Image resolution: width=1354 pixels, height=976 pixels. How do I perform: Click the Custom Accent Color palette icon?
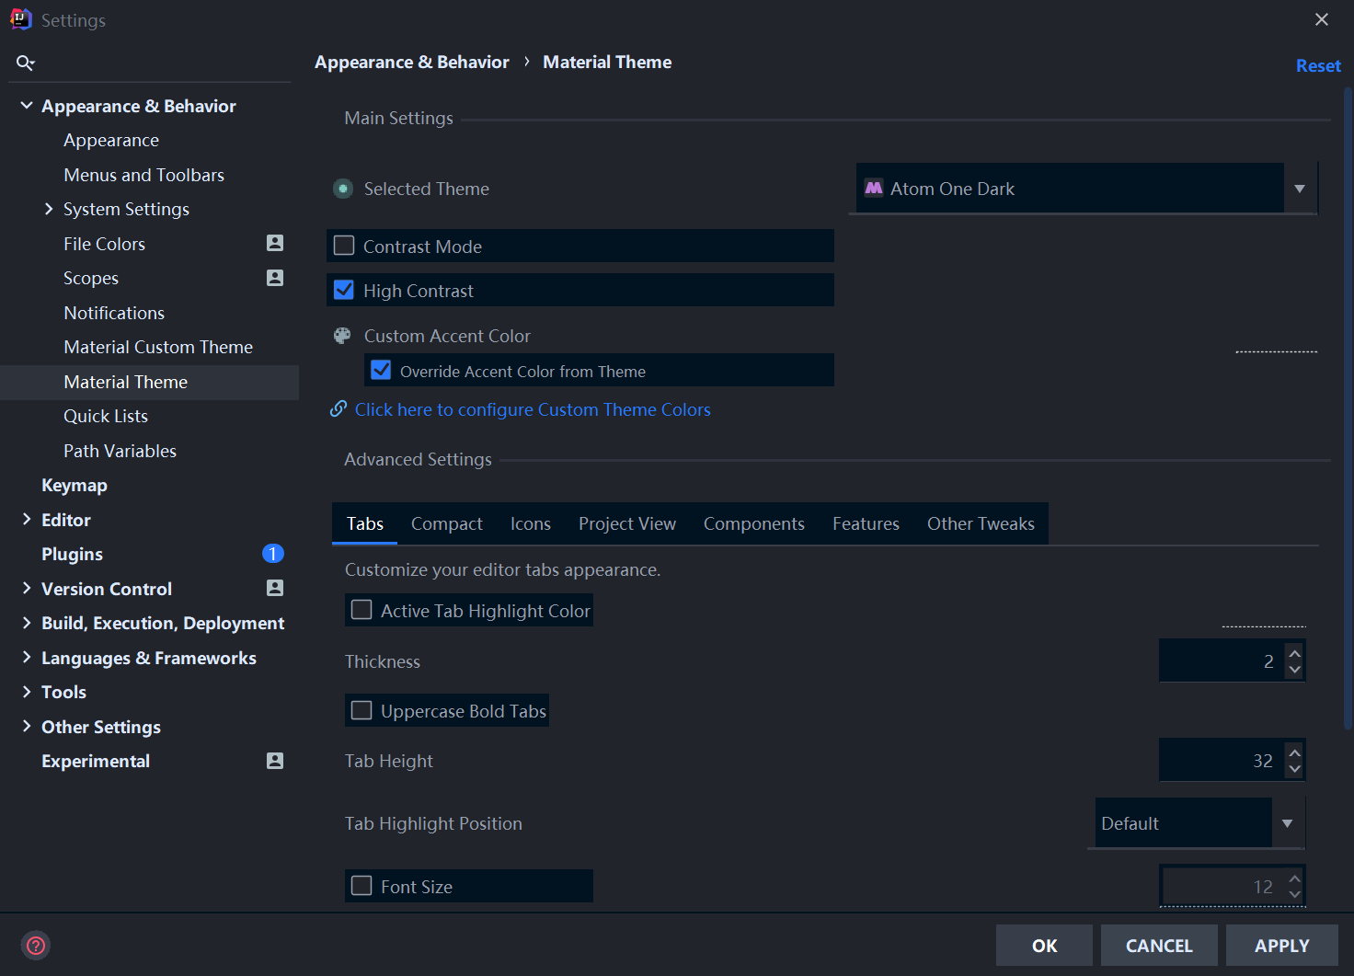pyautogui.click(x=342, y=336)
